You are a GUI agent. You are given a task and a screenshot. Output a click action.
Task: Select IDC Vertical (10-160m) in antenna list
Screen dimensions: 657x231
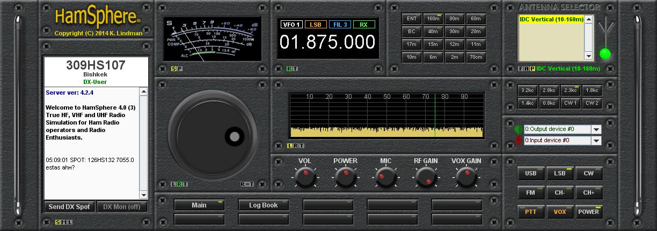(x=551, y=19)
